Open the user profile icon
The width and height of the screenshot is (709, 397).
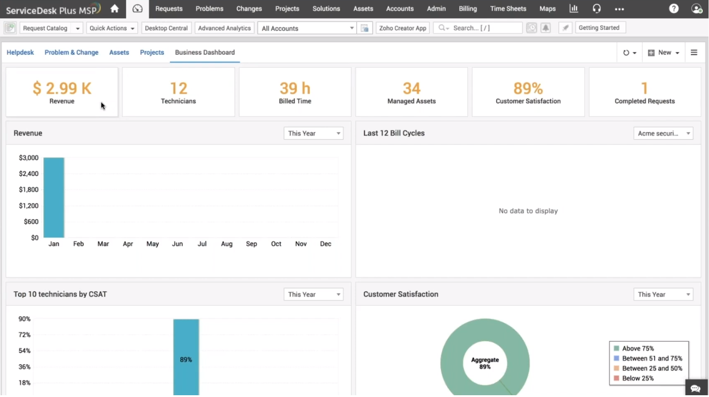pyautogui.click(x=696, y=8)
